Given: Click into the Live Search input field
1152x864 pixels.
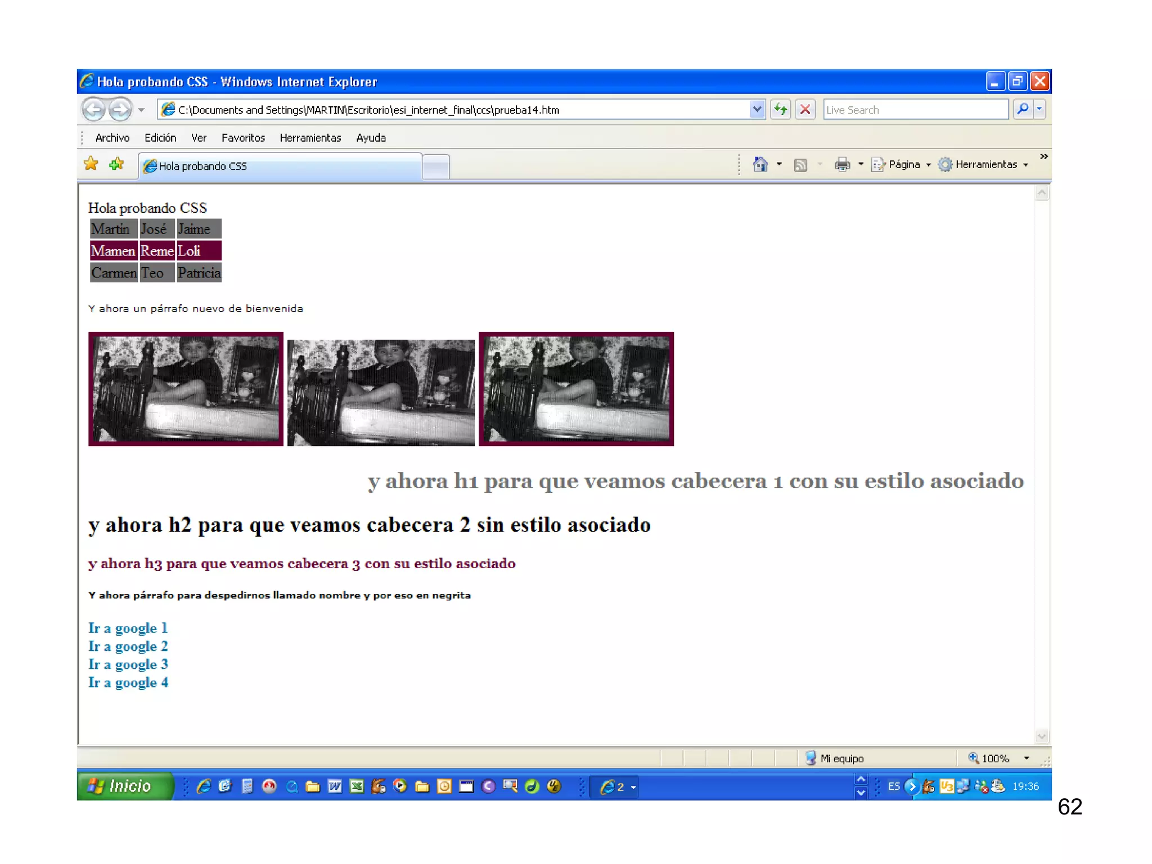Looking at the screenshot, I should point(915,110).
